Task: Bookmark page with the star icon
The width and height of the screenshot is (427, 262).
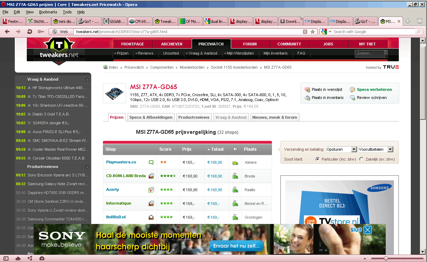Action: [x=312, y=32]
